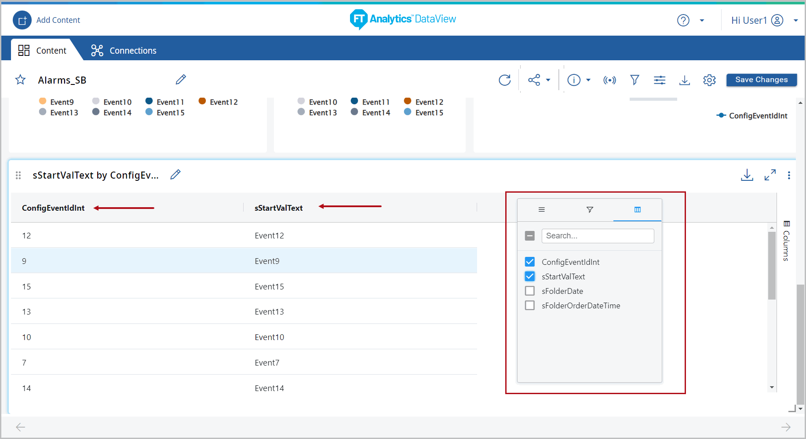Viewport: 806px width, 439px height.
Task: Open the Hi User1 account dropdown
Action: [795, 21]
